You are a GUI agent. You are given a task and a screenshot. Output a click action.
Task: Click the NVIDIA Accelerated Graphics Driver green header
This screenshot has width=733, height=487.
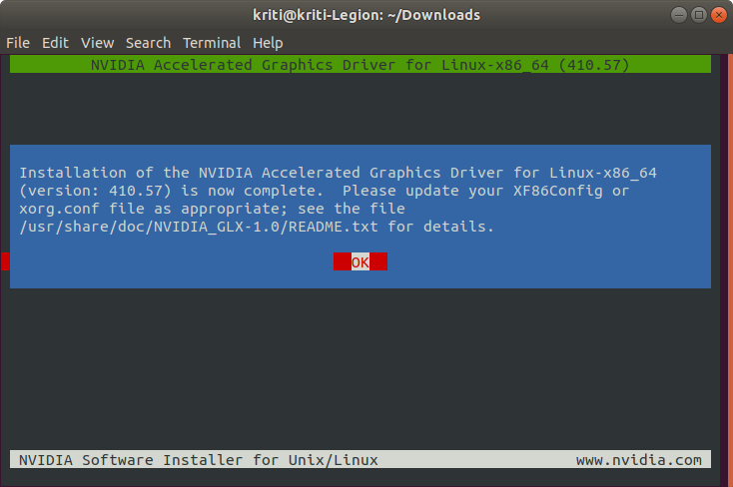click(361, 65)
